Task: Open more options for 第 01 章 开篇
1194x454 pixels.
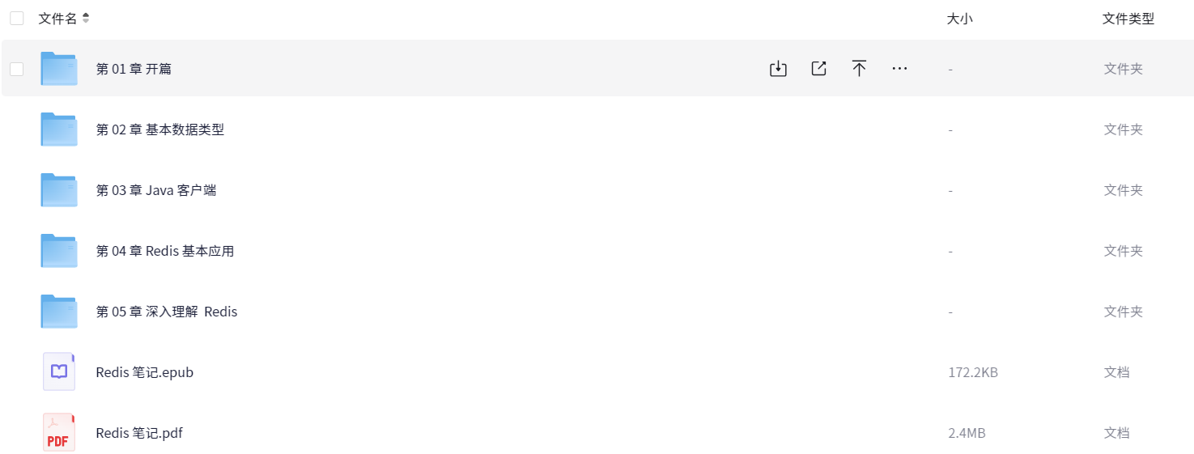Action: (899, 69)
